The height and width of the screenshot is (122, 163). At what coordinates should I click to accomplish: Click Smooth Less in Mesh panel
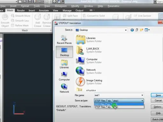pyautogui.click(x=20, y=21)
